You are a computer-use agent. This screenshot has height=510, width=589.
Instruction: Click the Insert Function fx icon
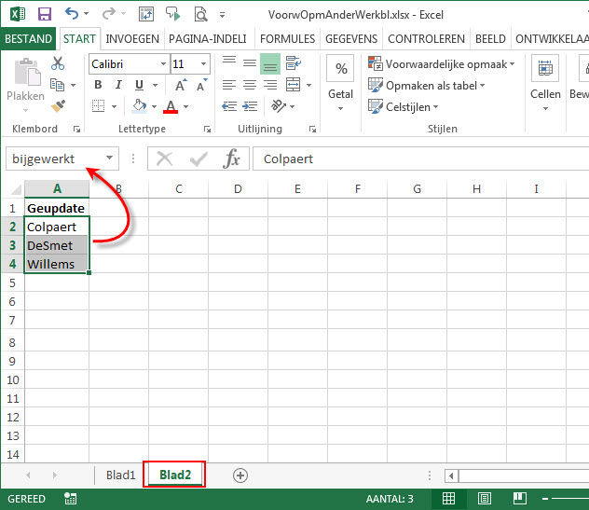[x=231, y=159]
